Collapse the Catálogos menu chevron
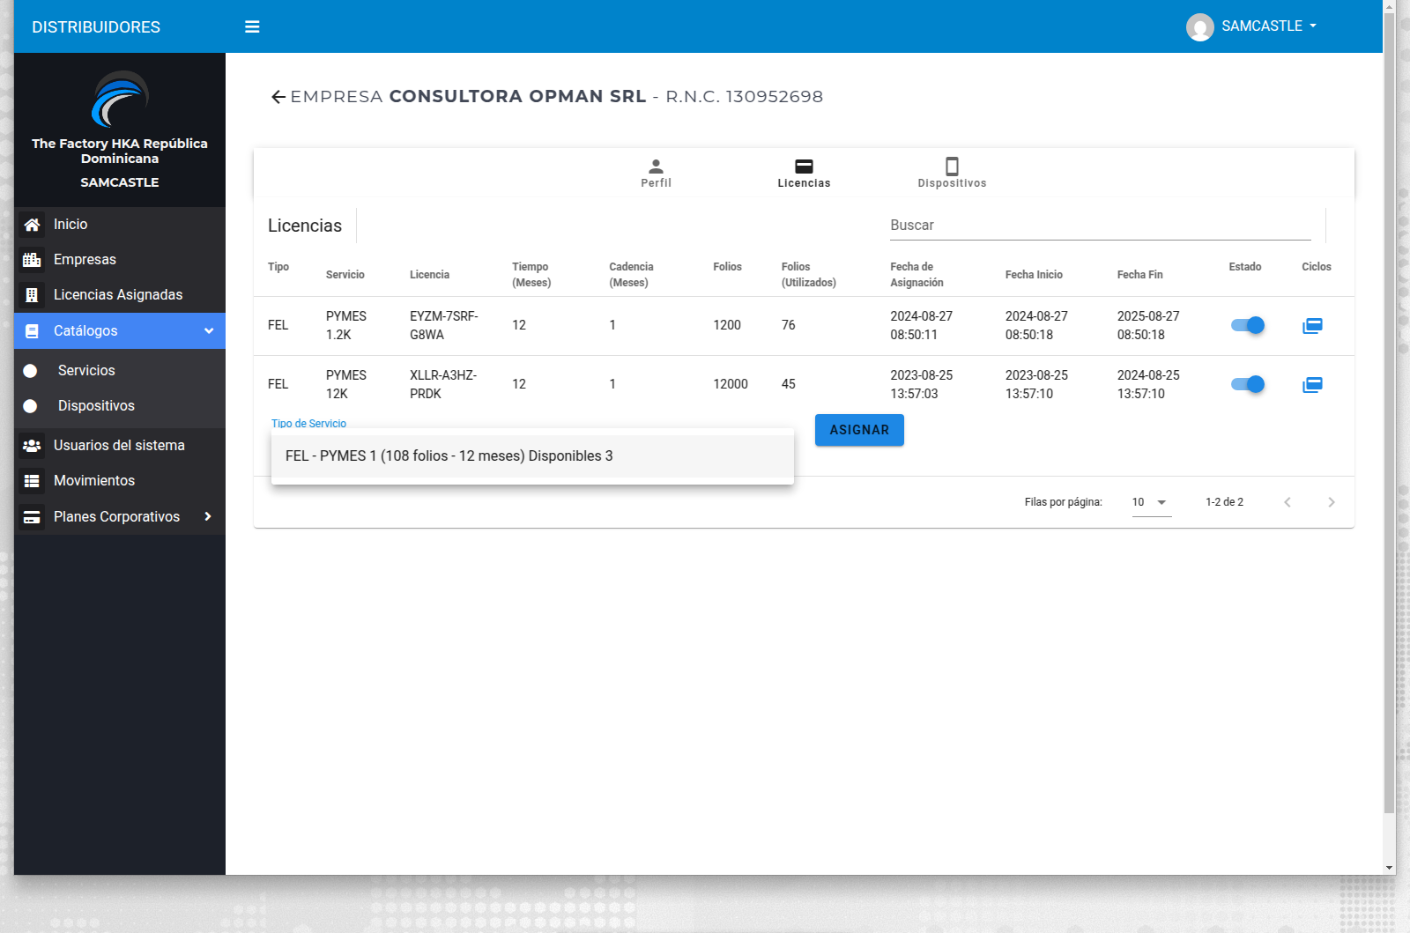 coord(209,331)
